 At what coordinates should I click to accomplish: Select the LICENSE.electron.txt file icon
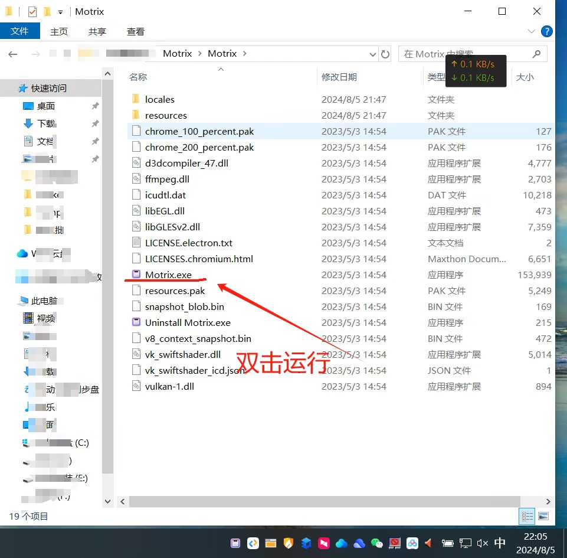pyautogui.click(x=136, y=243)
